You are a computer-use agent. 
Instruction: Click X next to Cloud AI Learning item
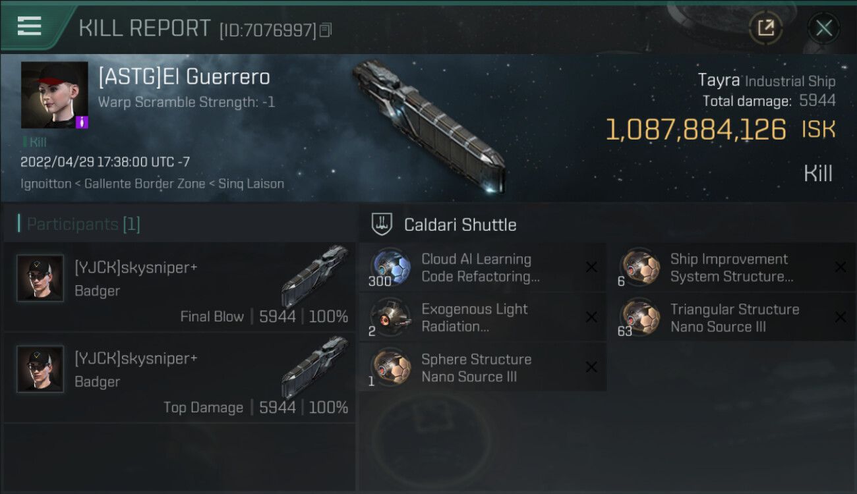click(x=591, y=267)
